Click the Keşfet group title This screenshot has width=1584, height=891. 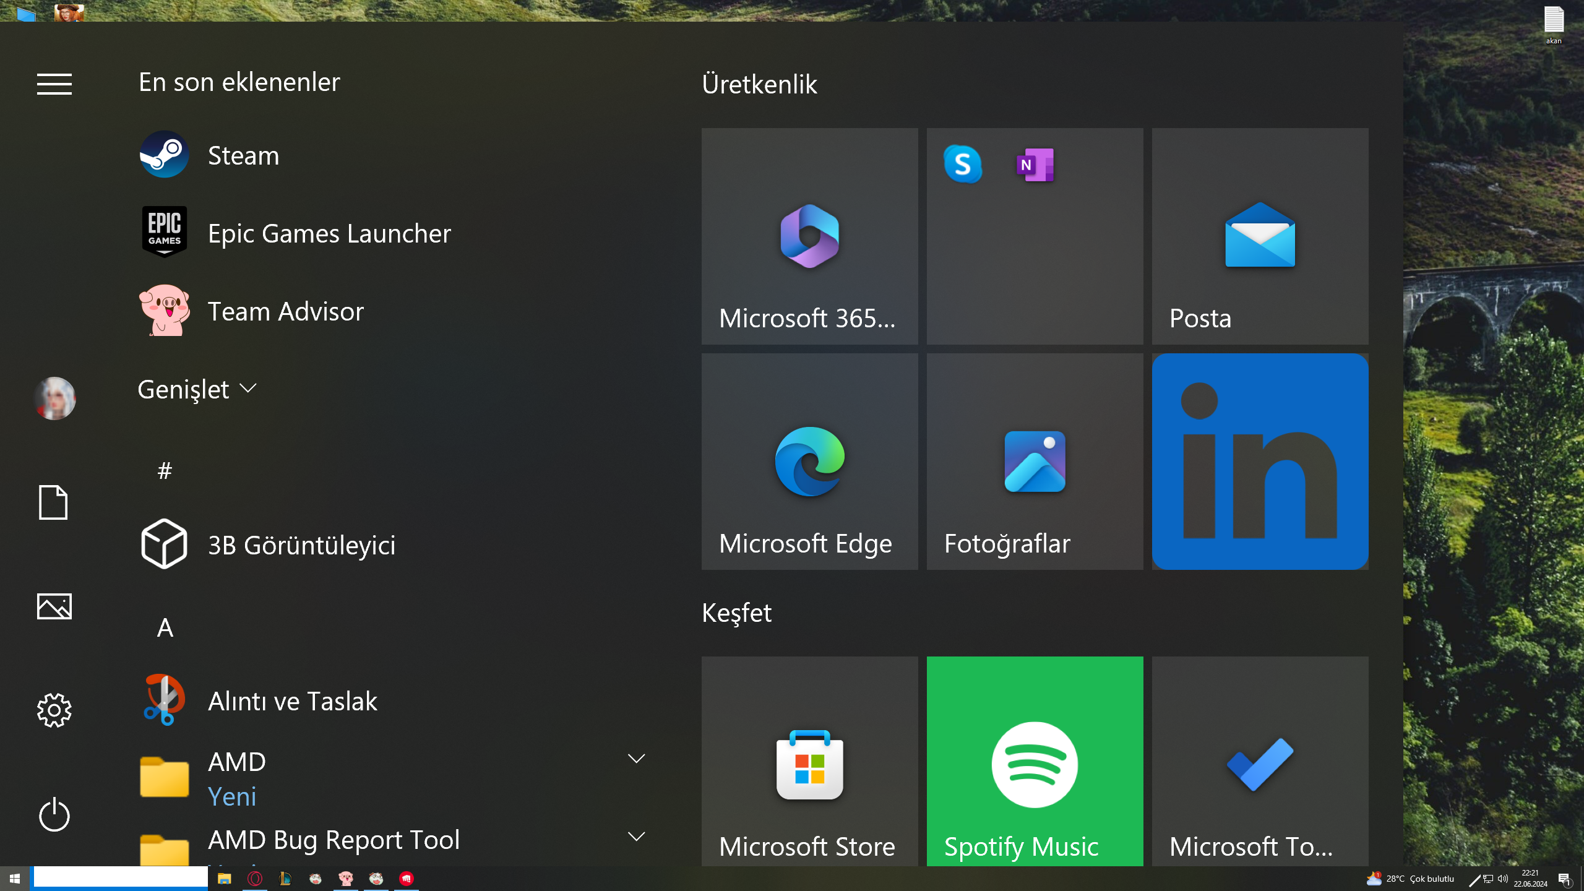click(x=736, y=613)
